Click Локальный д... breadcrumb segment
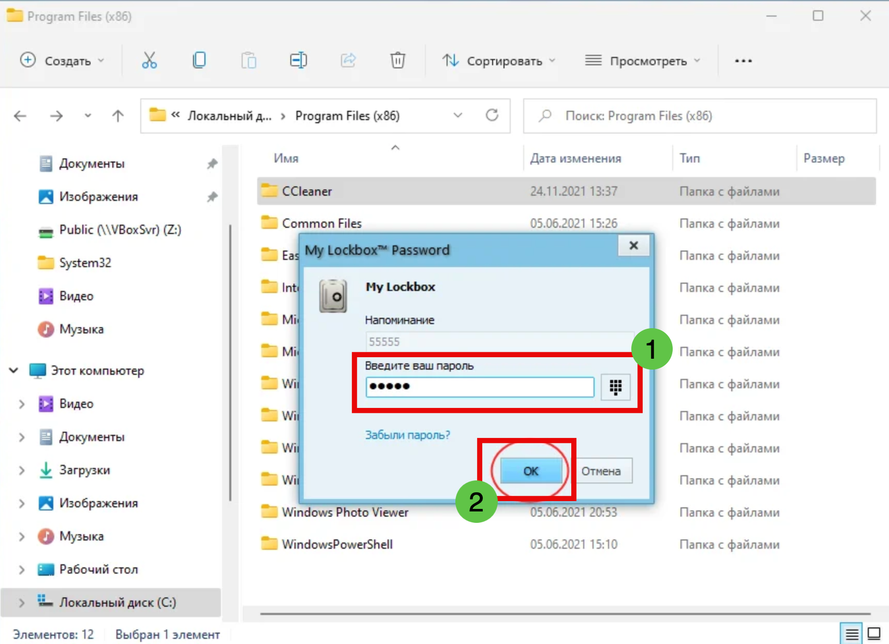 pos(229,116)
